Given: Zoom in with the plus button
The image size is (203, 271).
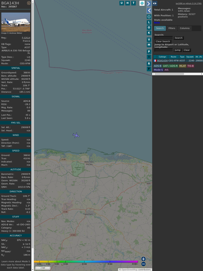Looking at the screenshot, I should click(143, 259).
